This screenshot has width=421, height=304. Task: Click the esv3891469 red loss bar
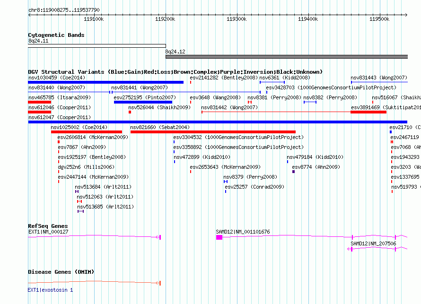pyautogui.click(x=368, y=112)
